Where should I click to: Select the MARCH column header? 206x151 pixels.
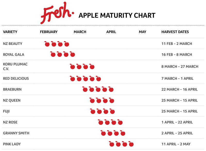click(80, 32)
